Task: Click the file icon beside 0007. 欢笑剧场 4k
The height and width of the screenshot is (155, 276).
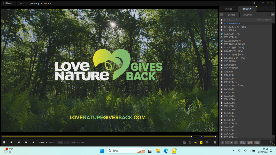Action: (221, 41)
